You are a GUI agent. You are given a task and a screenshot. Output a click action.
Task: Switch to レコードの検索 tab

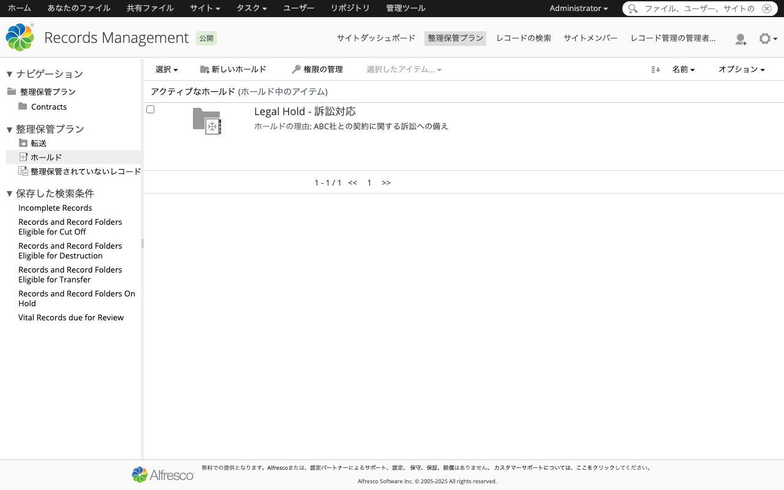point(524,39)
